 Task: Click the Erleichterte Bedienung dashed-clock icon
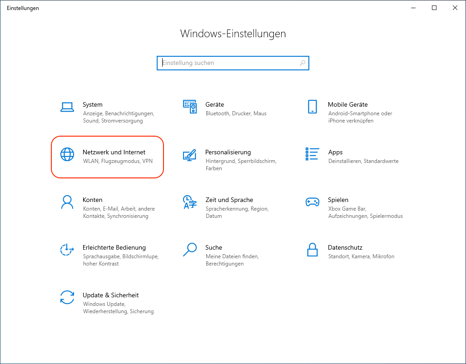[x=67, y=249]
